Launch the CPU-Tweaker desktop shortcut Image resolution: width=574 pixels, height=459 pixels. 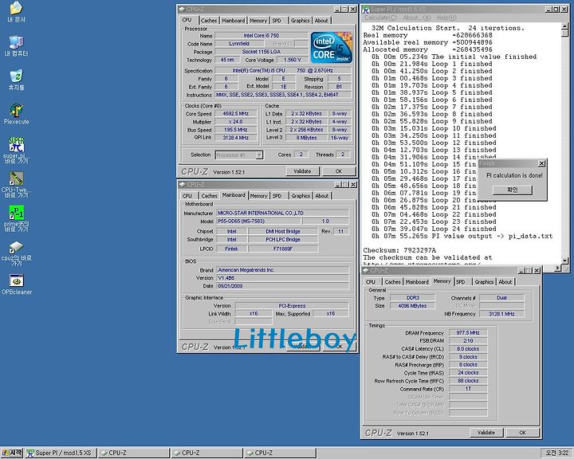[16, 185]
